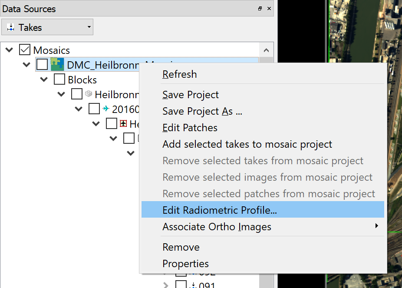Image resolution: width=402 pixels, height=288 pixels.
Task: Click the take icon next to 091
Action: [x=193, y=285]
